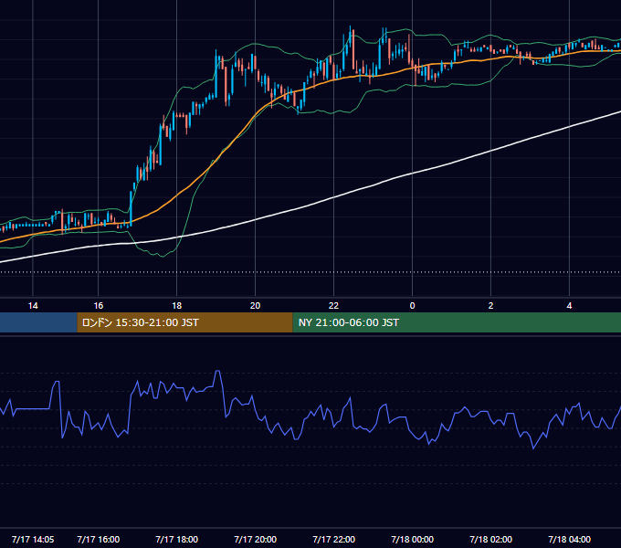Viewport: 621px width, 548px height.
Task: Click the 0 hour label on time axis
Action: point(412,306)
